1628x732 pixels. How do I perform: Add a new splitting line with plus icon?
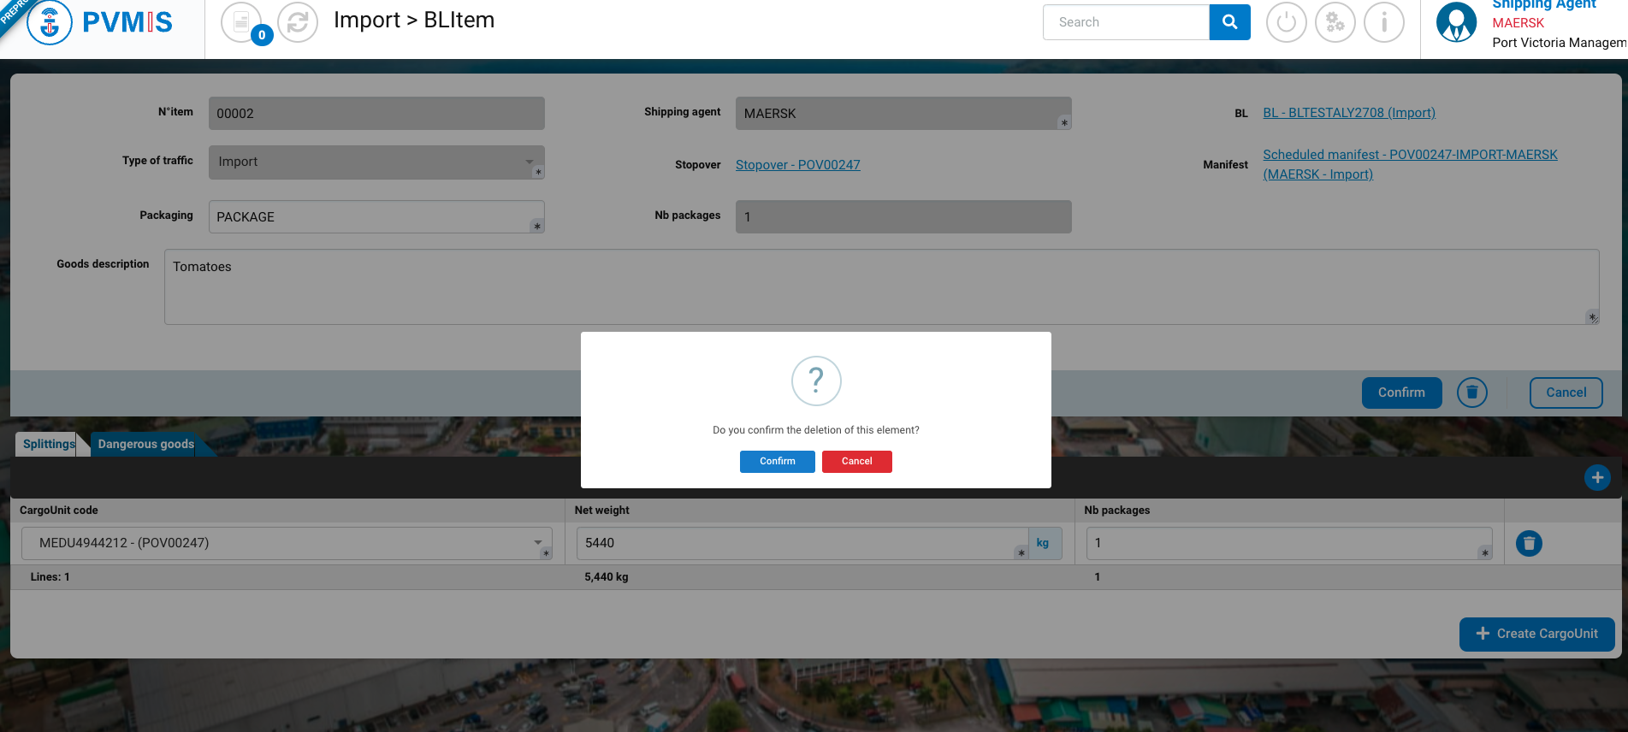(1596, 477)
